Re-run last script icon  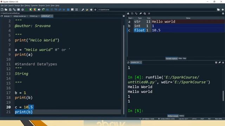43,9
